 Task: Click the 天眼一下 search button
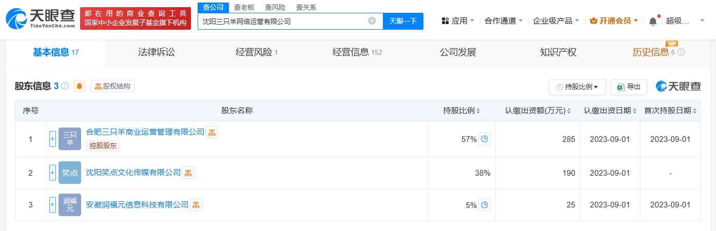[x=403, y=21]
